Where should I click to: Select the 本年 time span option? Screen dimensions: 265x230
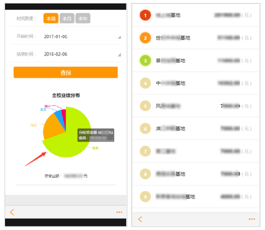[x=83, y=19]
